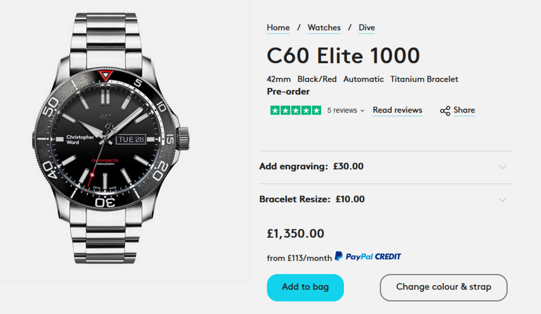Screen dimensions: 541x314
Task: Navigate to the Dive breadcrumb
Action: point(366,28)
